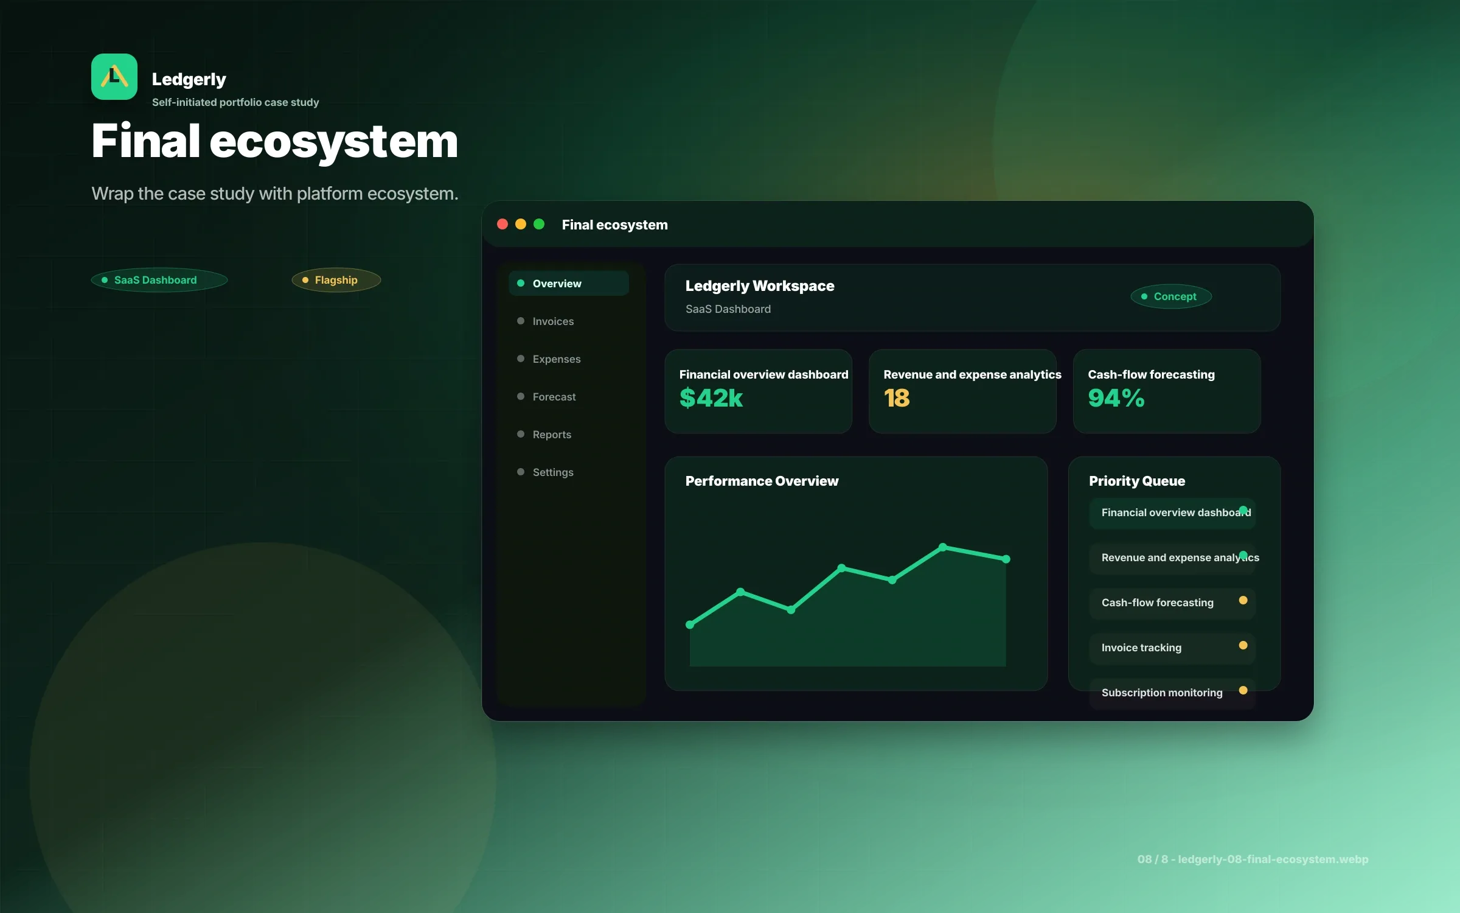Open Settings in the sidebar
The width and height of the screenshot is (1460, 913).
[x=569, y=472]
